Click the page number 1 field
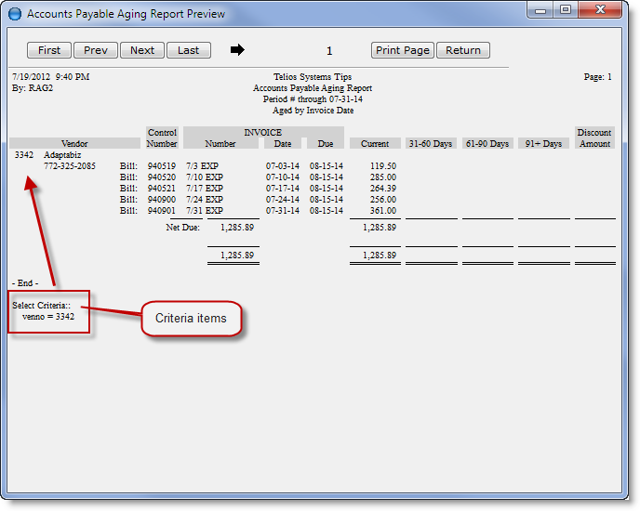 click(x=329, y=51)
